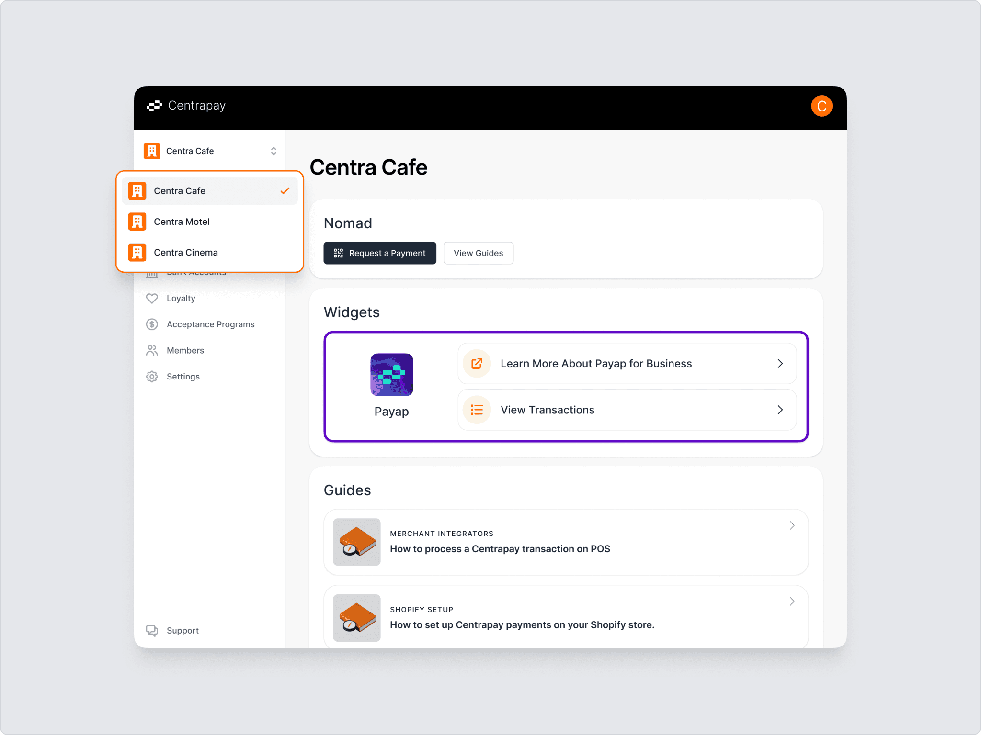Click the Centra Cafe page heading

pyautogui.click(x=369, y=167)
